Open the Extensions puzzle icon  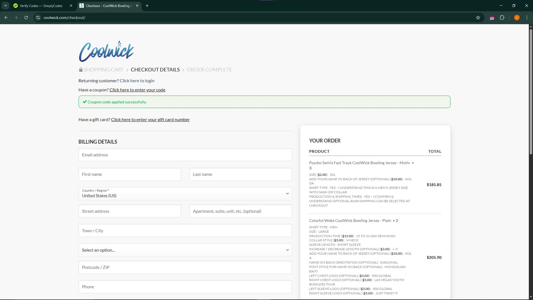[x=502, y=17]
